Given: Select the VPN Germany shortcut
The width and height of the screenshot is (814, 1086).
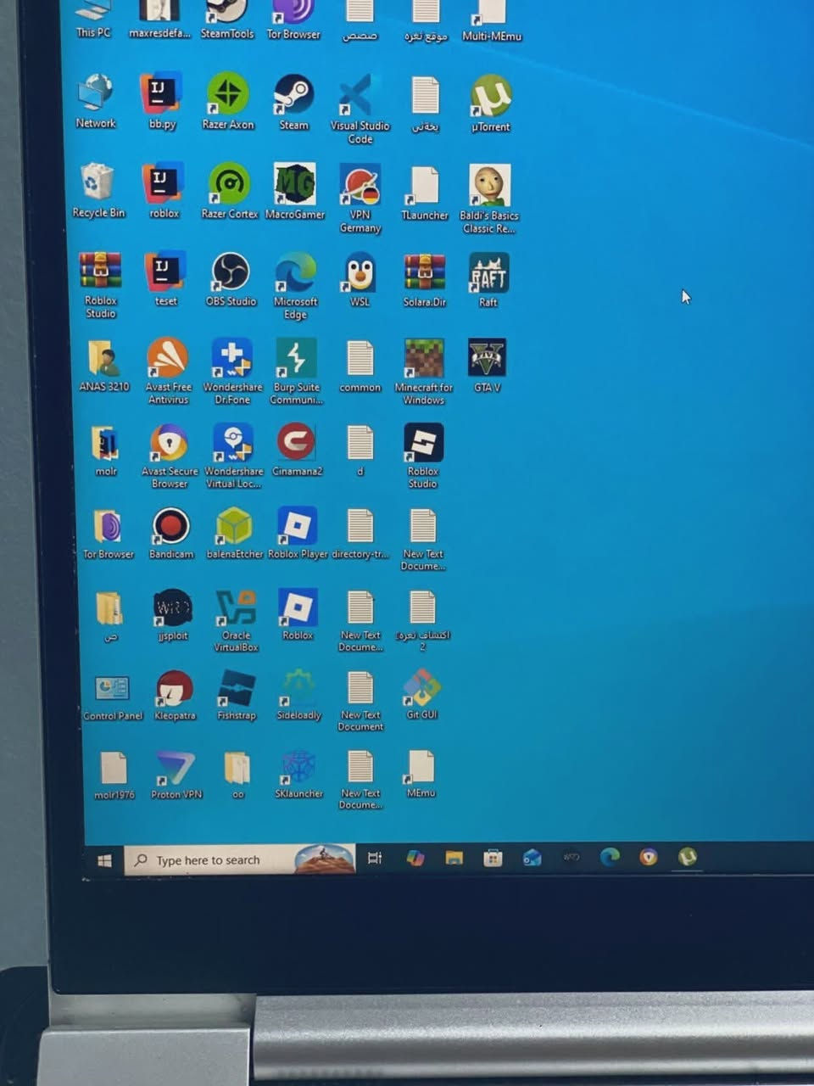Looking at the screenshot, I should 360,186.
